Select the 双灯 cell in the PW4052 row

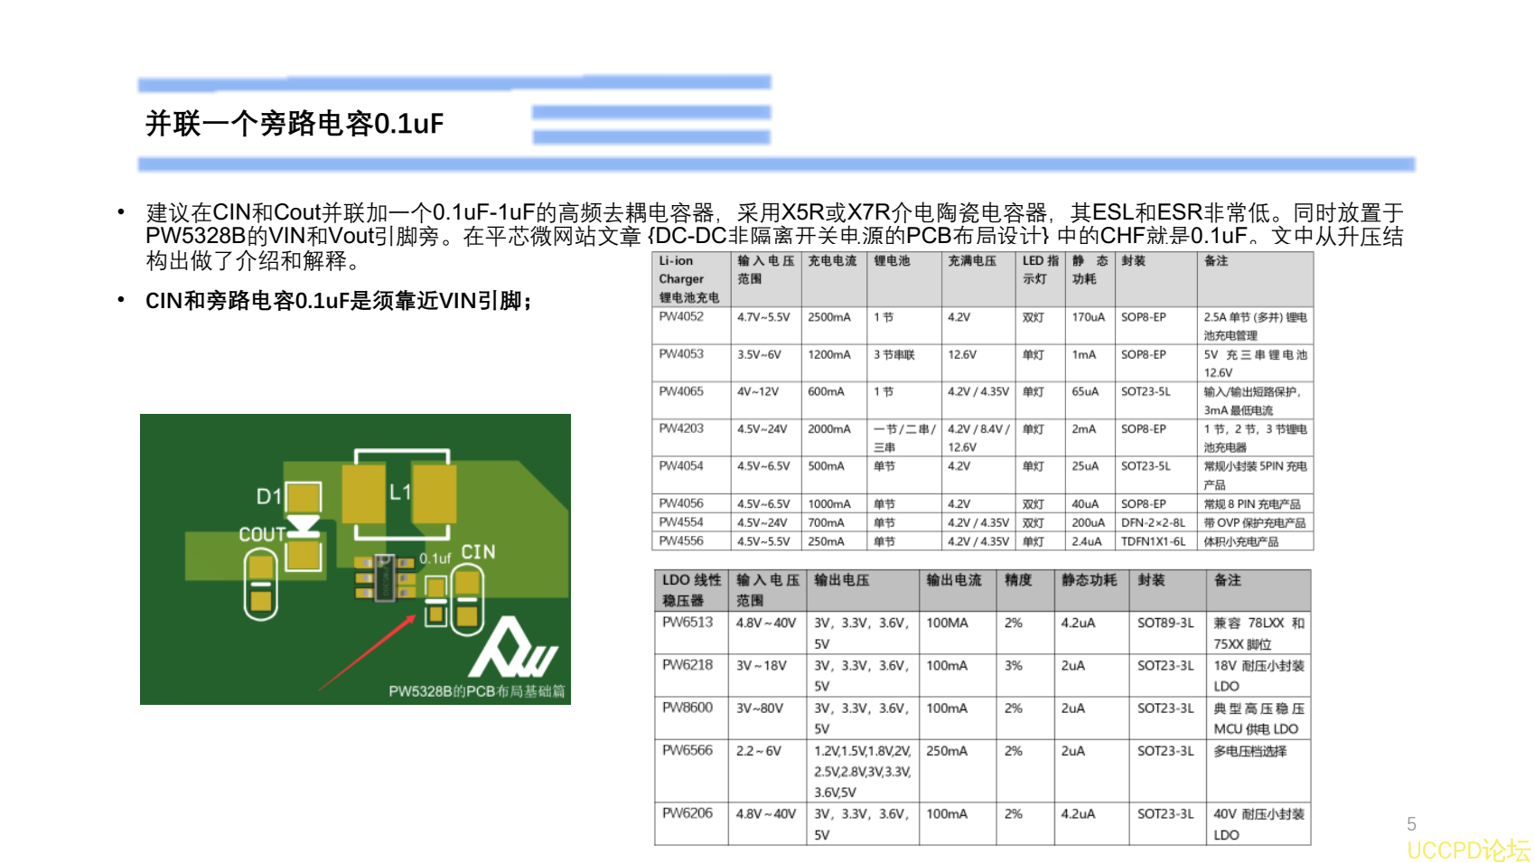coord(1034,318)
